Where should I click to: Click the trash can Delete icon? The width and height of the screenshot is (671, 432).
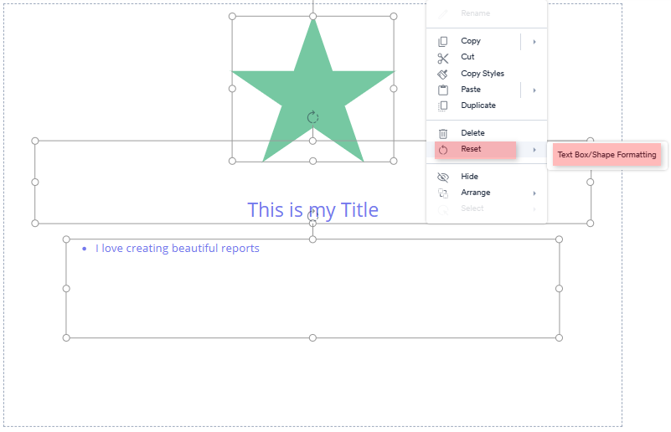(443, 133)
